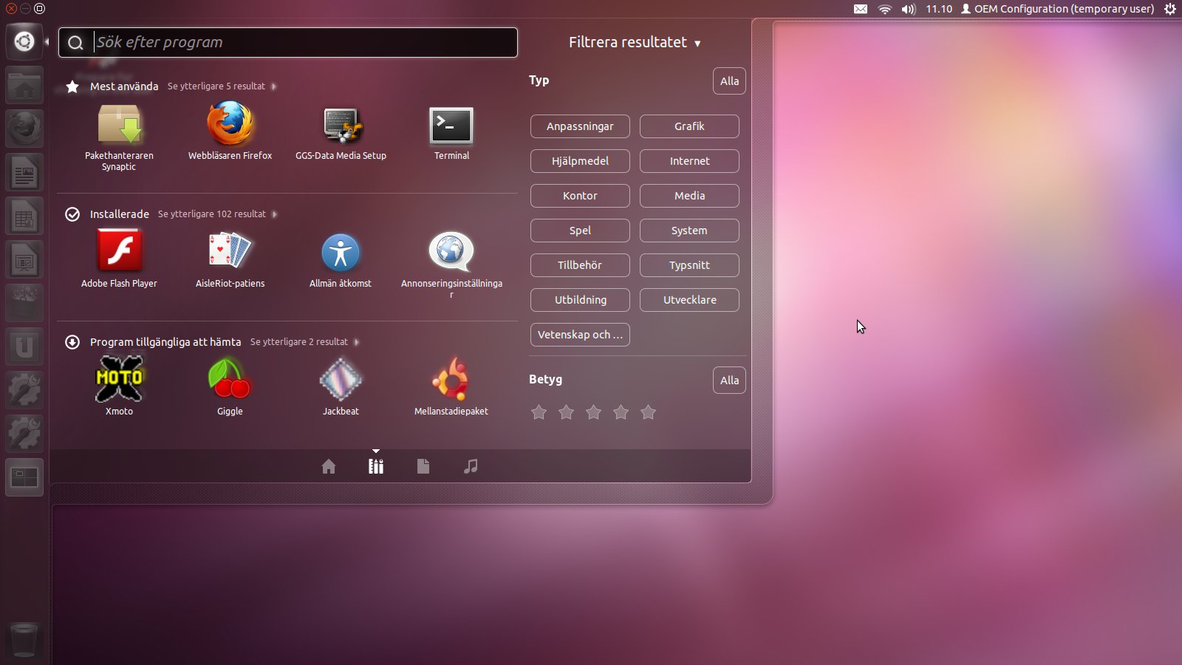Open Adobe Flash Player
The height and width of the screenshot is (665, 1182).
pyautogui.click(x=119, y=259)
